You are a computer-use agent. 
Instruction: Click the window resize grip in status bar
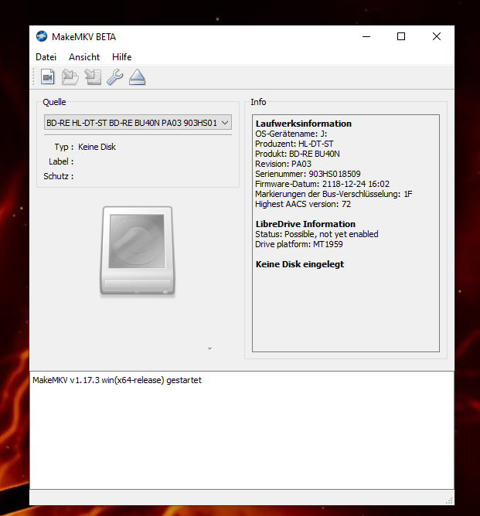point(449,501)
